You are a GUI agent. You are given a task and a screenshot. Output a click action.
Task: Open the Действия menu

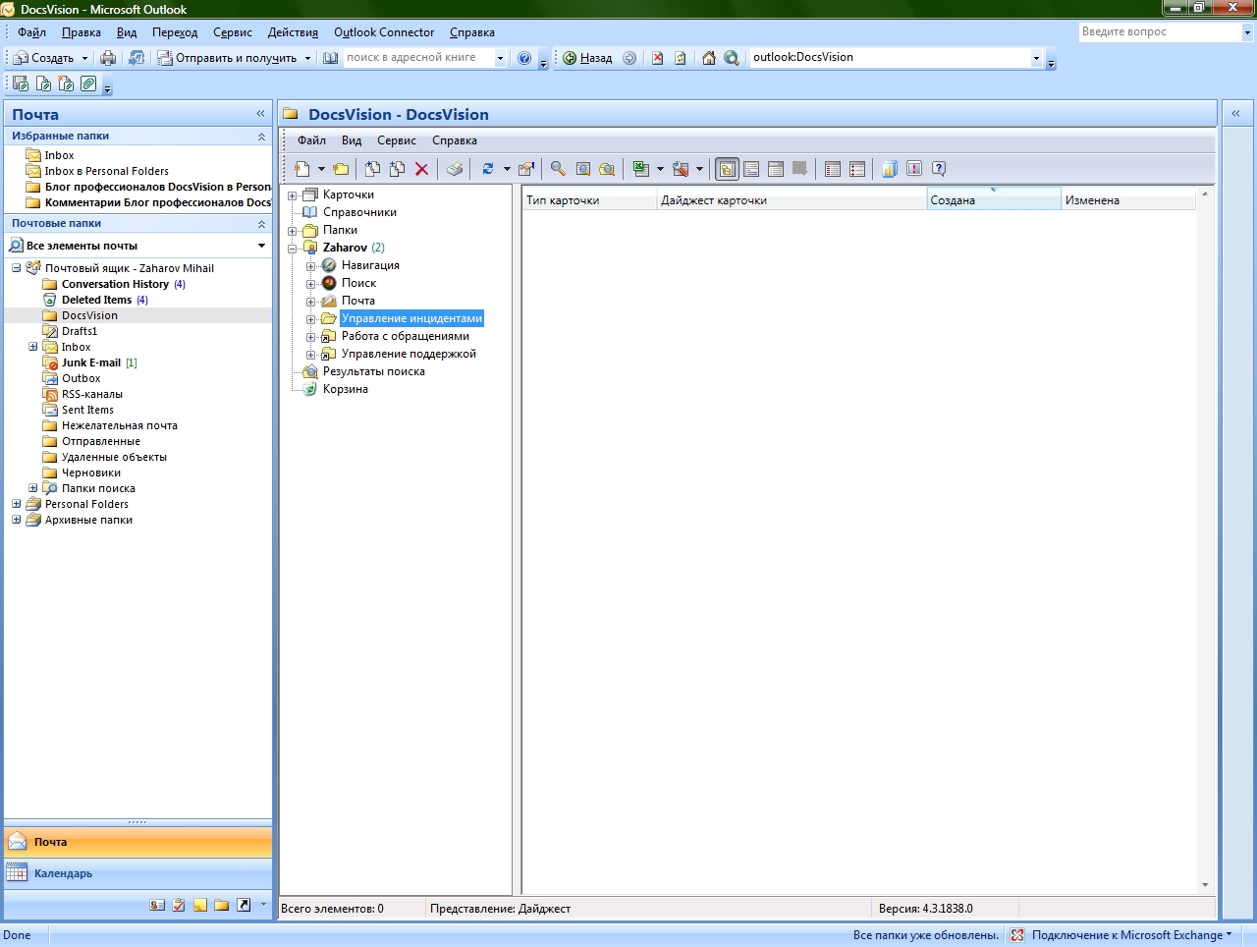click(293, 32)
